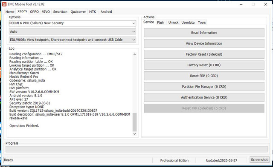Click the log scroll down arrow

pos(134,134)
